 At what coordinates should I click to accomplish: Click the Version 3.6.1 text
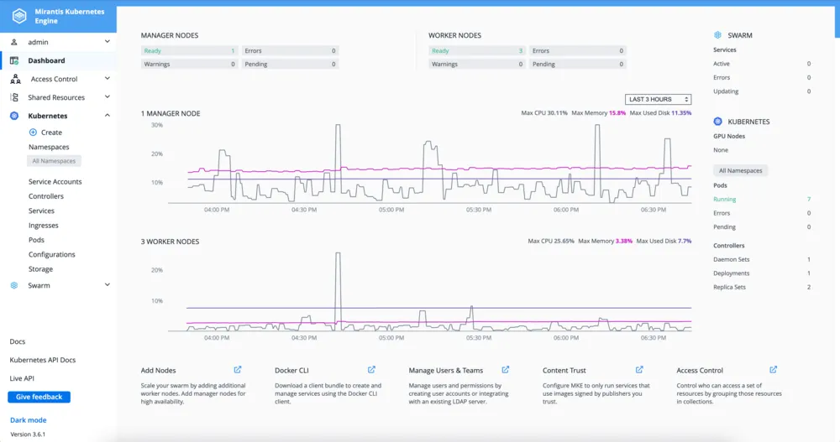28,434
